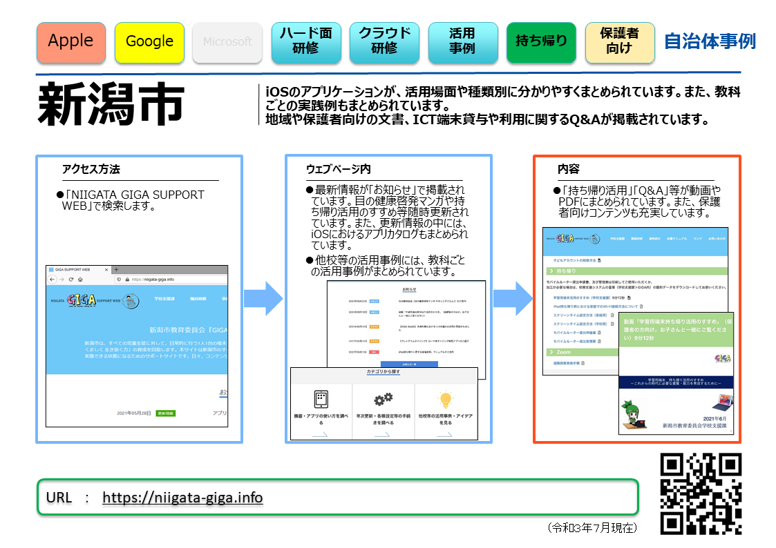Click the browser address bar URL field

(171, 280)
